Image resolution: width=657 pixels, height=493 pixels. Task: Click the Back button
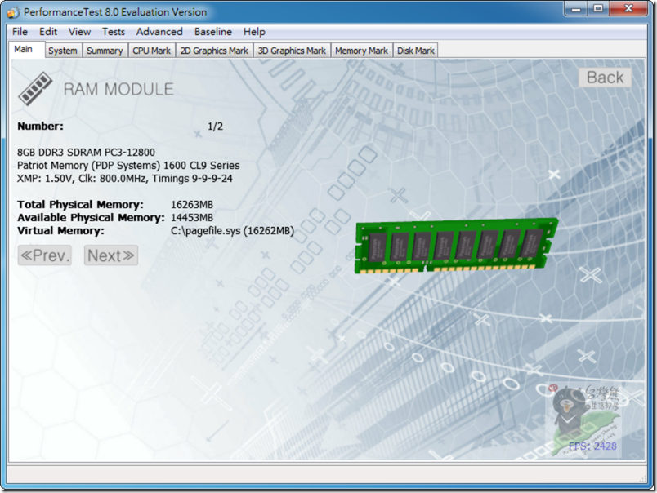tap(605, 78)
